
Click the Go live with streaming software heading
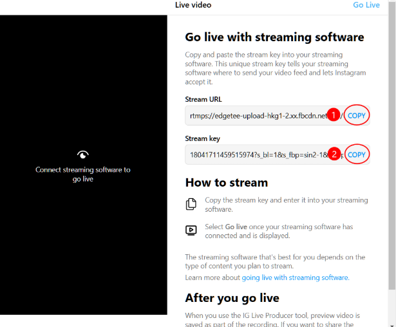point(274,37)
